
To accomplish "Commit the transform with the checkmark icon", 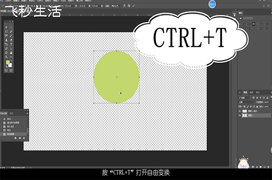I will pyautogui.click(x=134, y=6).
